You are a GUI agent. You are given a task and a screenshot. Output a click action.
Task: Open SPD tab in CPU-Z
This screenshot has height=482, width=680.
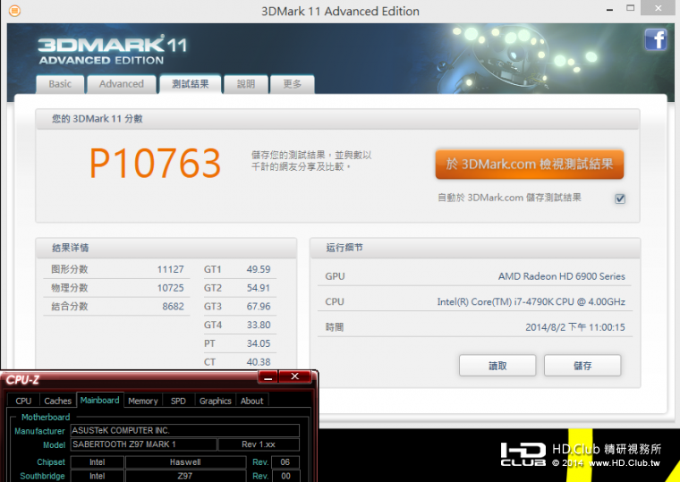[x=178, y=401]
